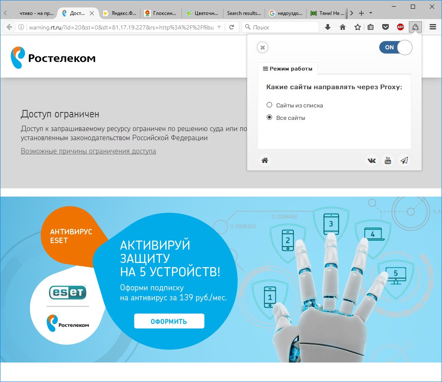The height and width of the screenshot is (382, 442).
Task: Select the "Сайты из списка" radio option
Action: 269,105
